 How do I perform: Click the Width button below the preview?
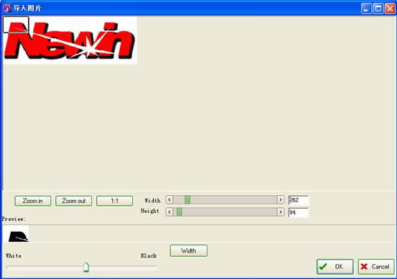189,251
